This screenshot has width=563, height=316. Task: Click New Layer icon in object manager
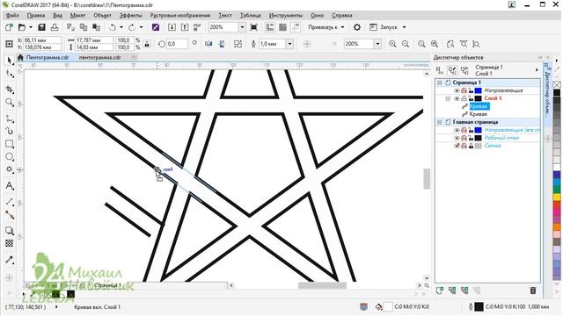tap(440, 291)
